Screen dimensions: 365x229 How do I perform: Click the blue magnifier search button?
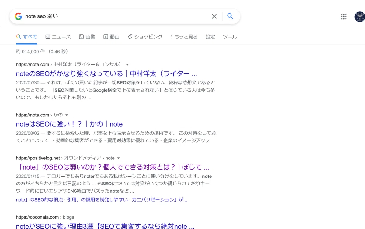(230, 16)
